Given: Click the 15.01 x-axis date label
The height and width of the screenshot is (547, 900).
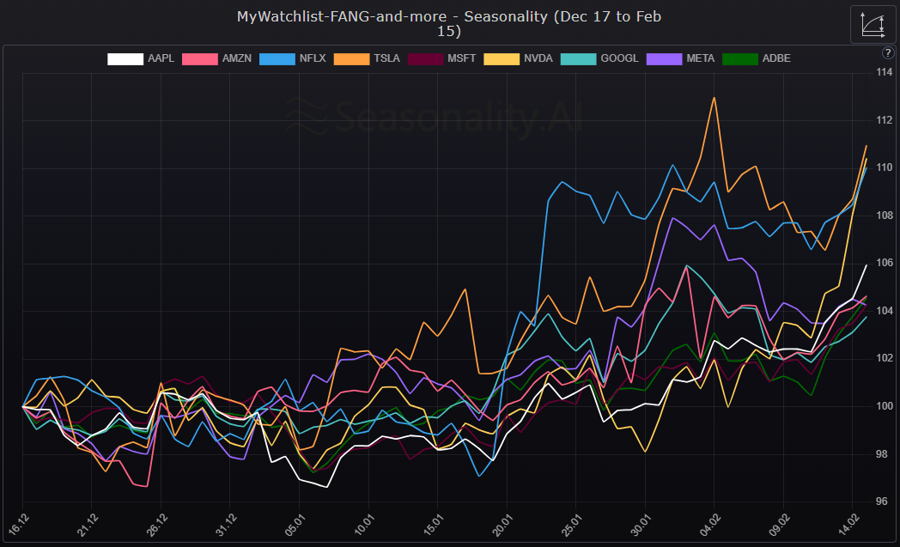Looking at the screenshot, I should [x=434, y=525].
